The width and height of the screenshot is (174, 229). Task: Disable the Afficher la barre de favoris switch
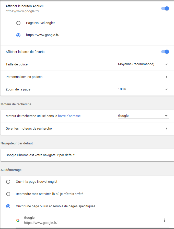pos(165,52)
